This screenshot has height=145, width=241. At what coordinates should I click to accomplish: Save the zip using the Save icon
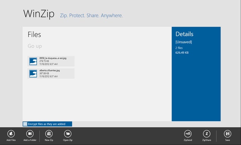click(228, 134)
